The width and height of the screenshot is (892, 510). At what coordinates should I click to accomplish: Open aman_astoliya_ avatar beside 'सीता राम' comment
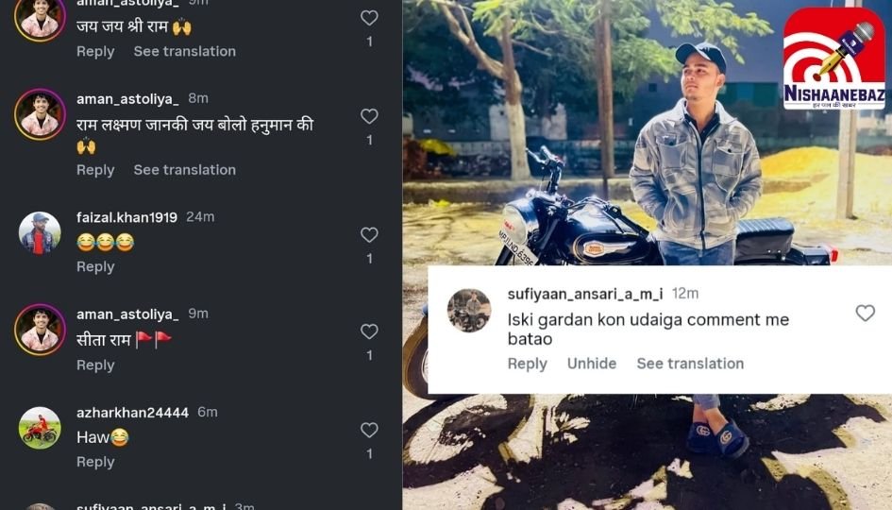tap(40, 330)
